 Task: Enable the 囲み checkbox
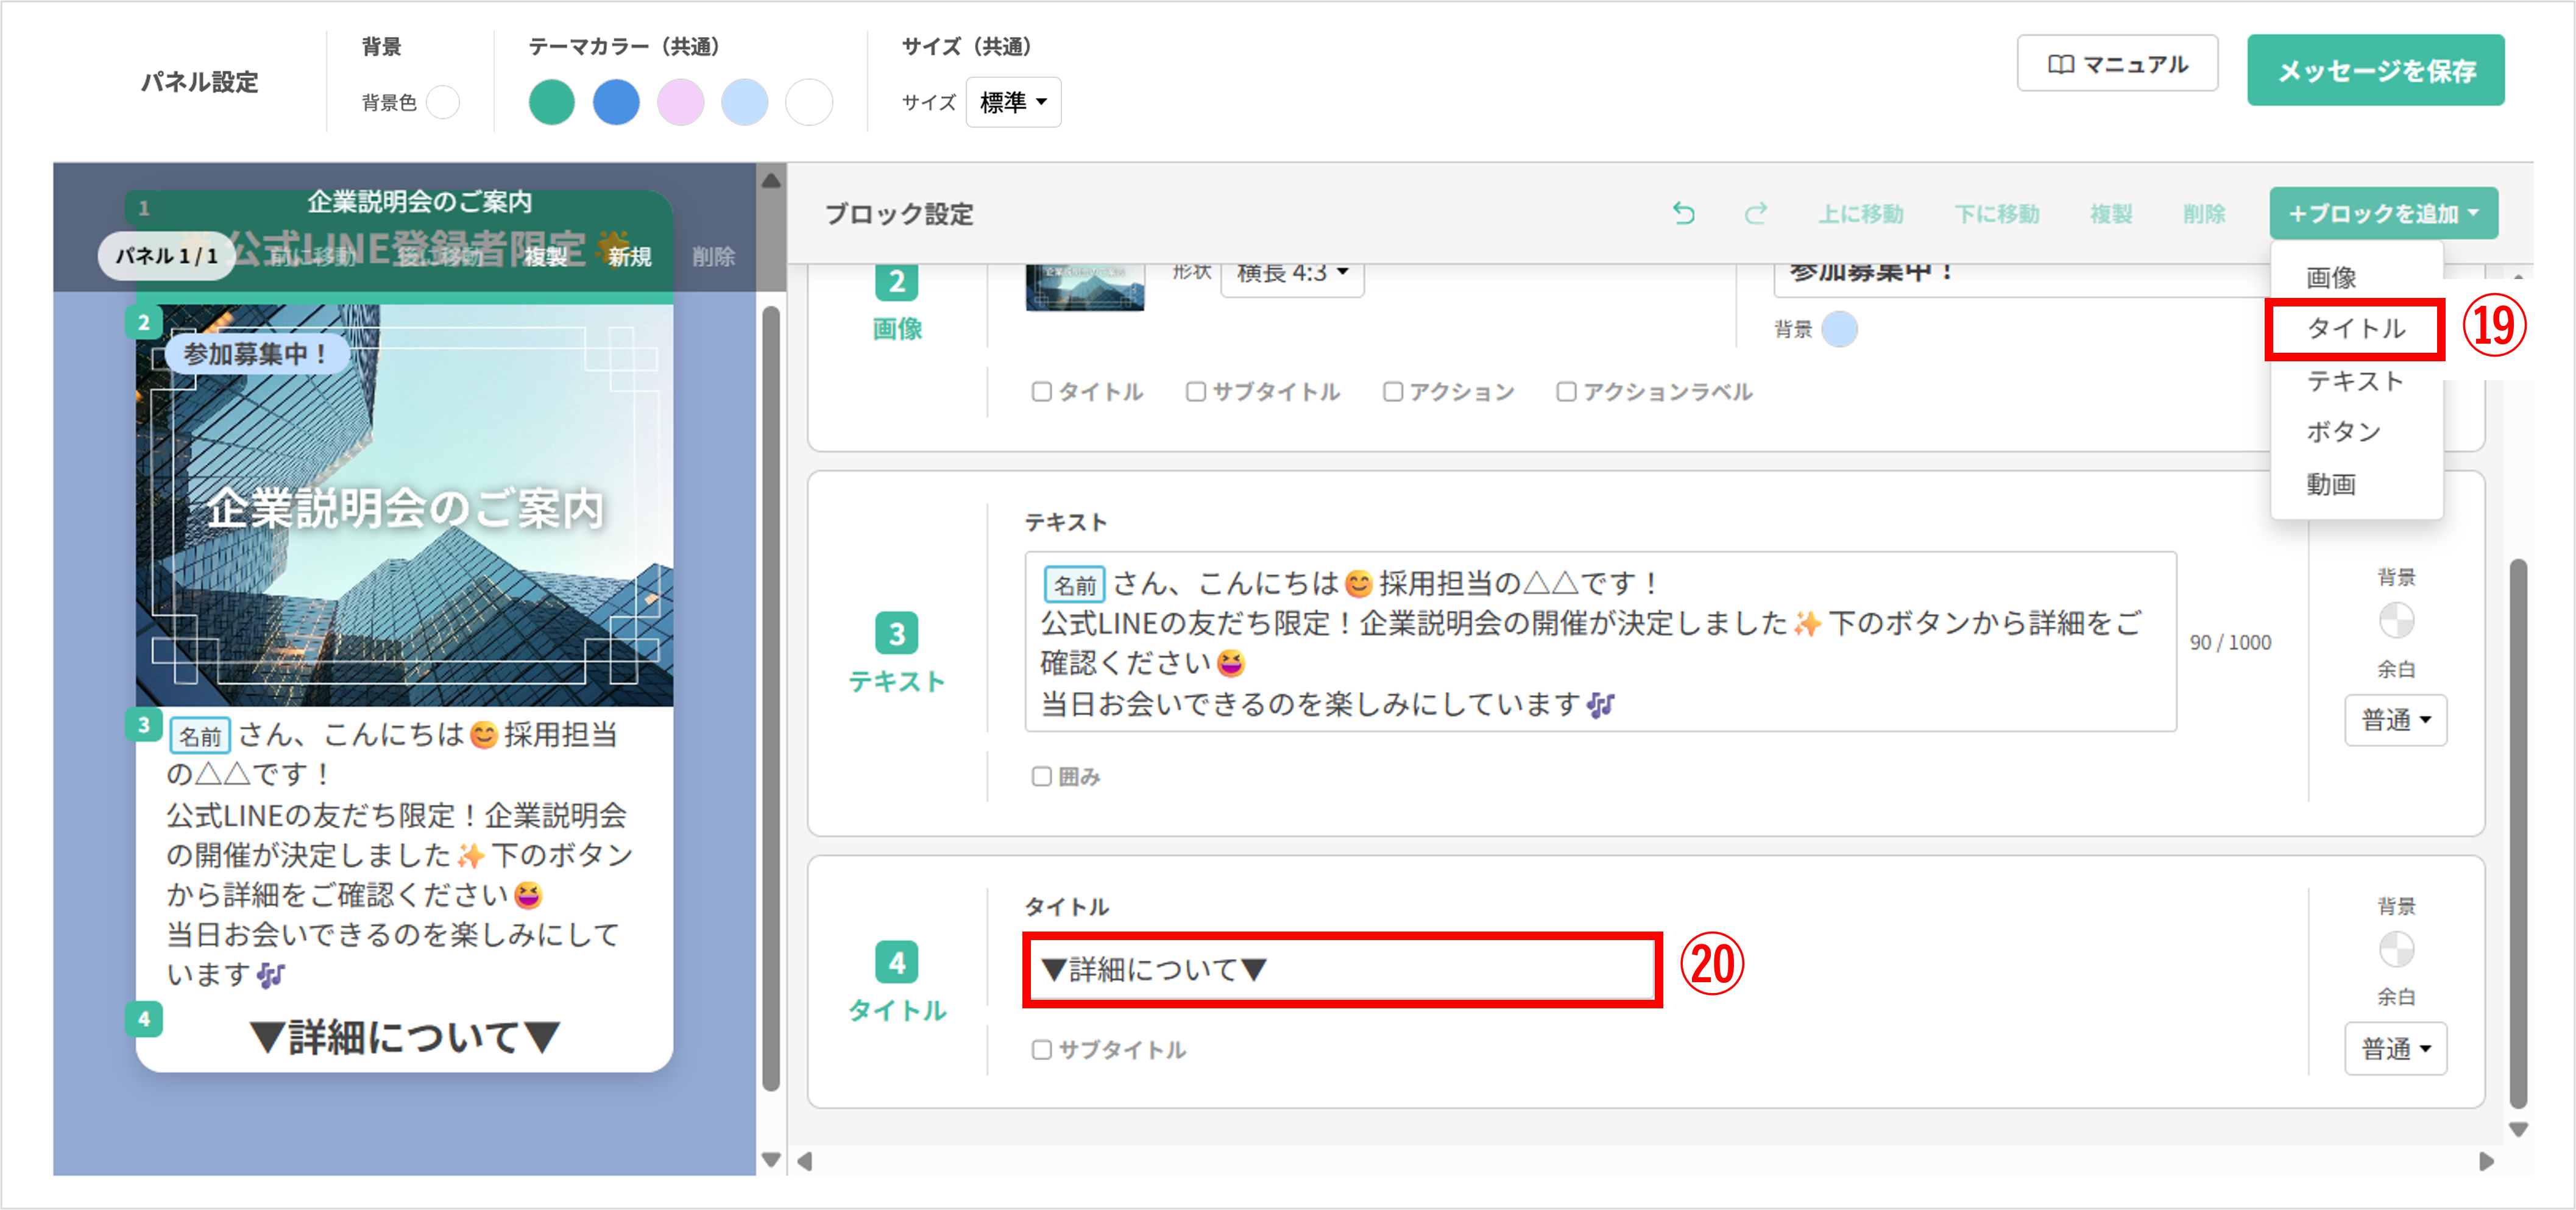[1042, 777]
